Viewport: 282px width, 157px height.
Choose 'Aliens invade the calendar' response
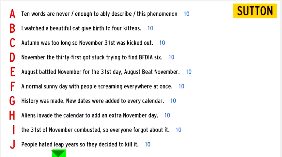tap(90, 116)
